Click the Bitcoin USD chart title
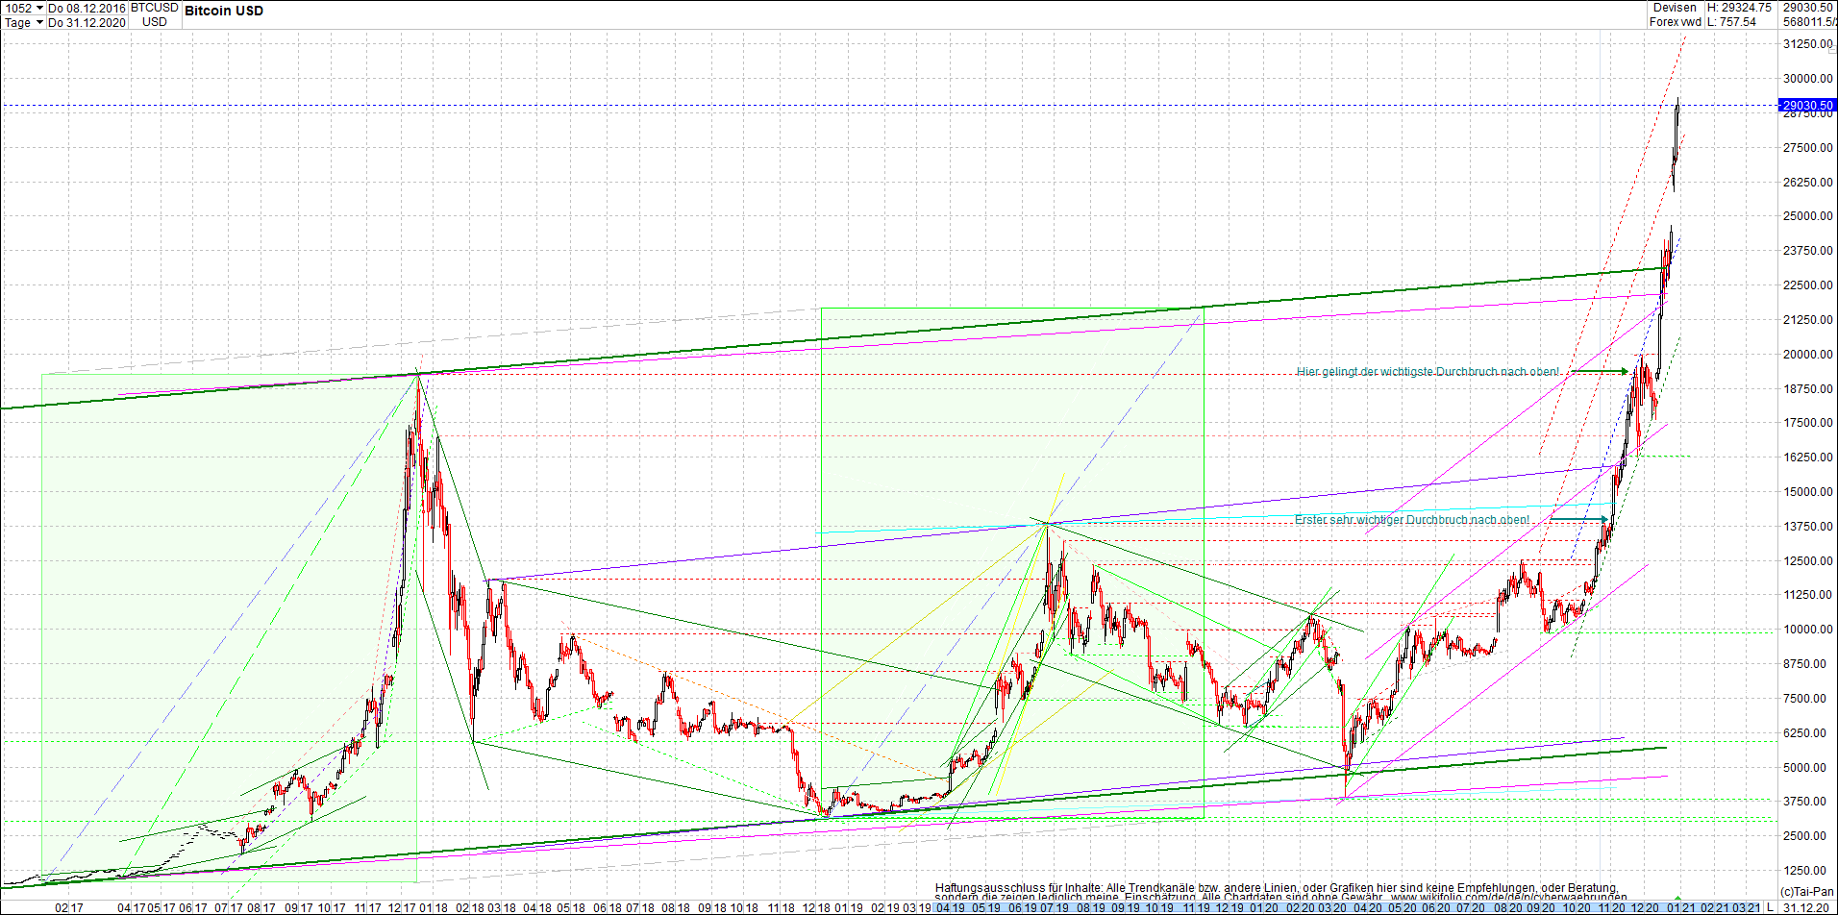The width and height of the screenshot is (1838, 915). pyautogui.click(x=224, y=11)
